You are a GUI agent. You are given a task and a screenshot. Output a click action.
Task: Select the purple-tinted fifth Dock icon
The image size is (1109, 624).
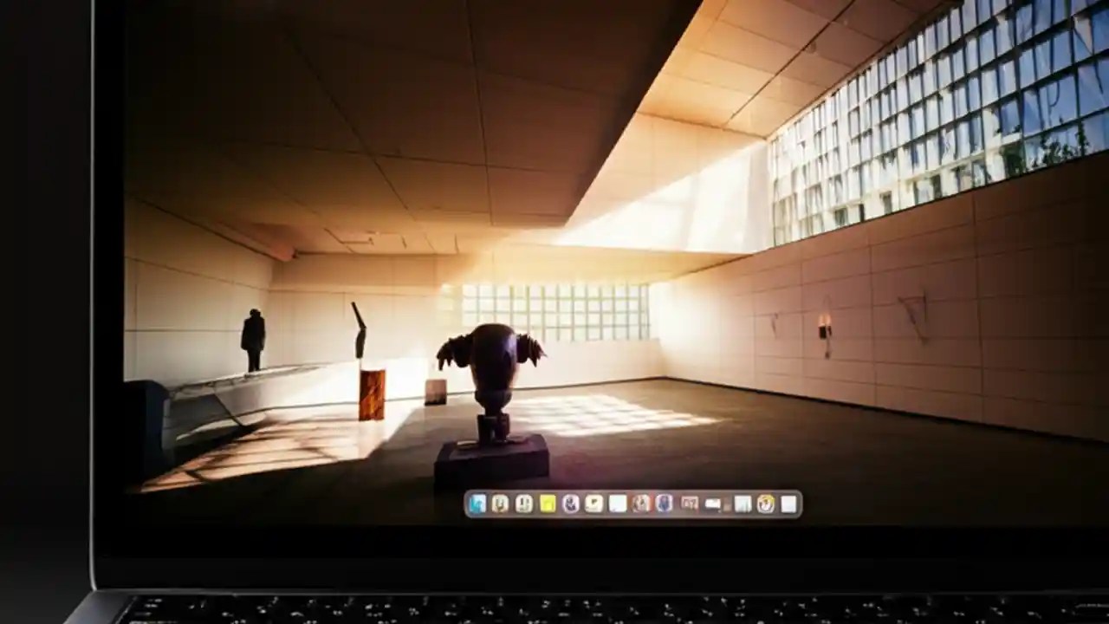pyautogui.click(x=570, y=505)
